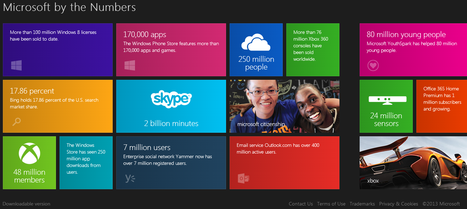The height and width of the screenshot is (209, 467).
Task: Click the '170,000 apps' heading
Action: click(x=145, y=35)
